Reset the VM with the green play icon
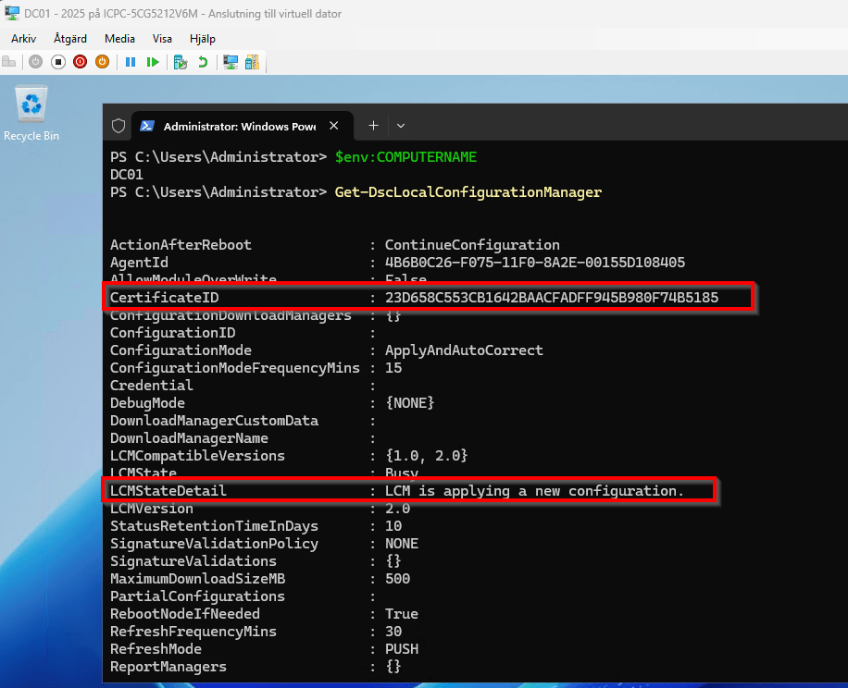 click(x=153, y=62)
